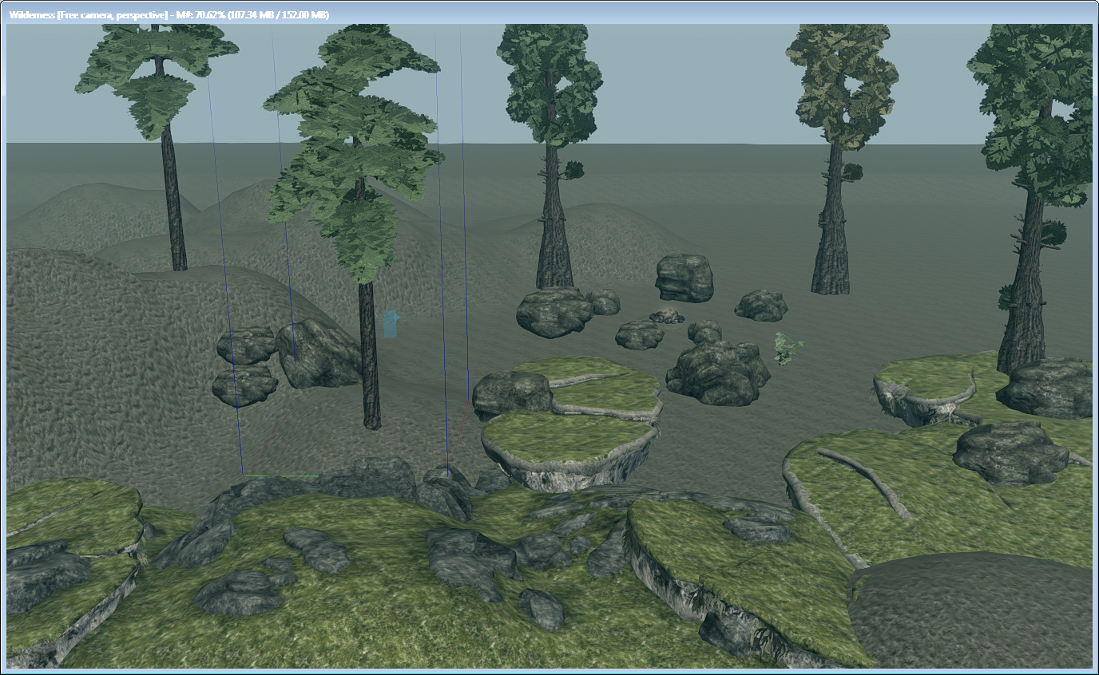Select the round floating grass platform in the center
This screenshot has height=675, width=1099.
click(x=571, y=448)
